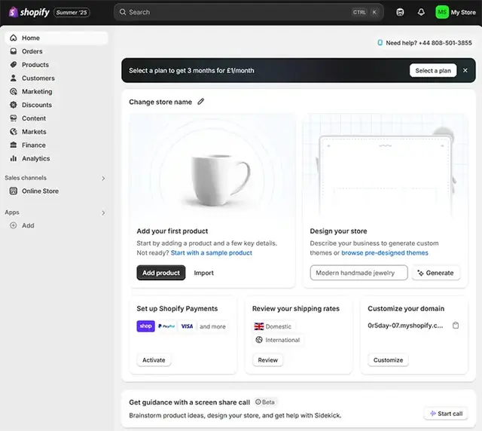The image size is (482, 431).
Task: Click the 0r5day-07.myshopify domain text
Action: [x=405, y=326]
